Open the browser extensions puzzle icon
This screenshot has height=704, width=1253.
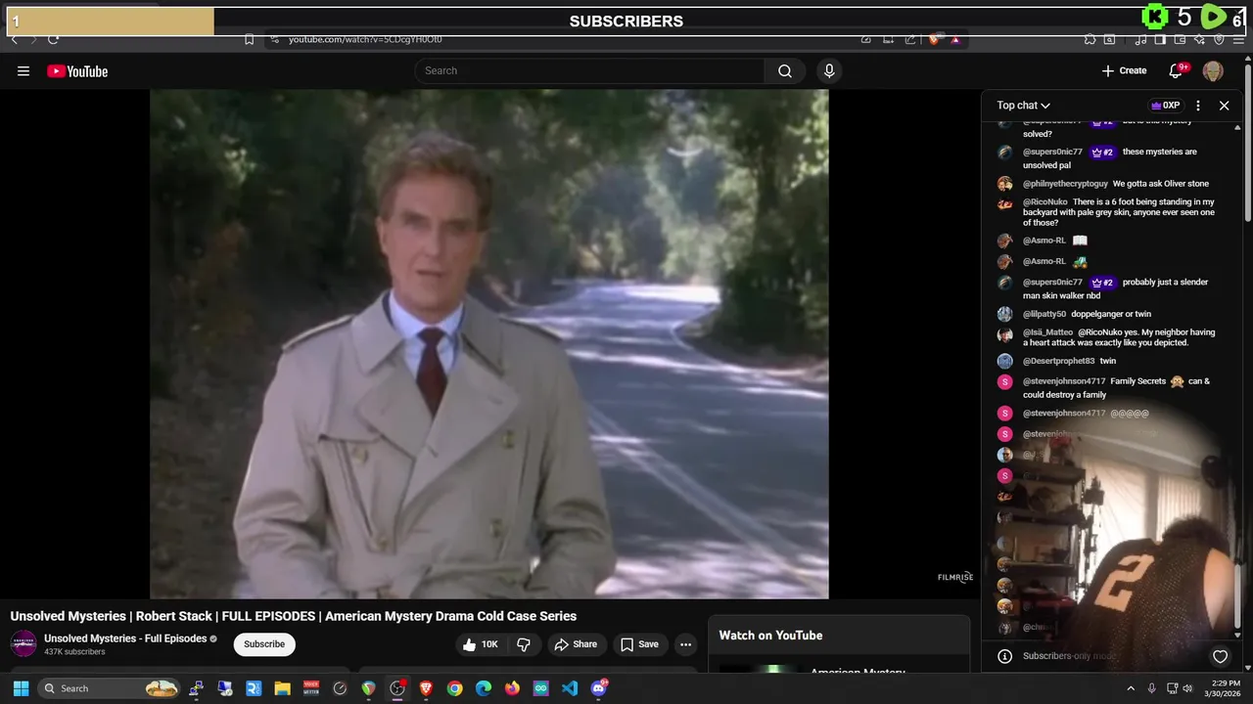[x=1090, y=39]
